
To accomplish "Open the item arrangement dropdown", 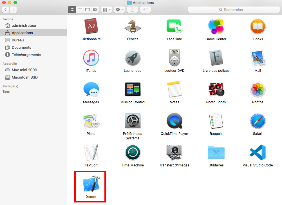I will [x=107, y=10].
